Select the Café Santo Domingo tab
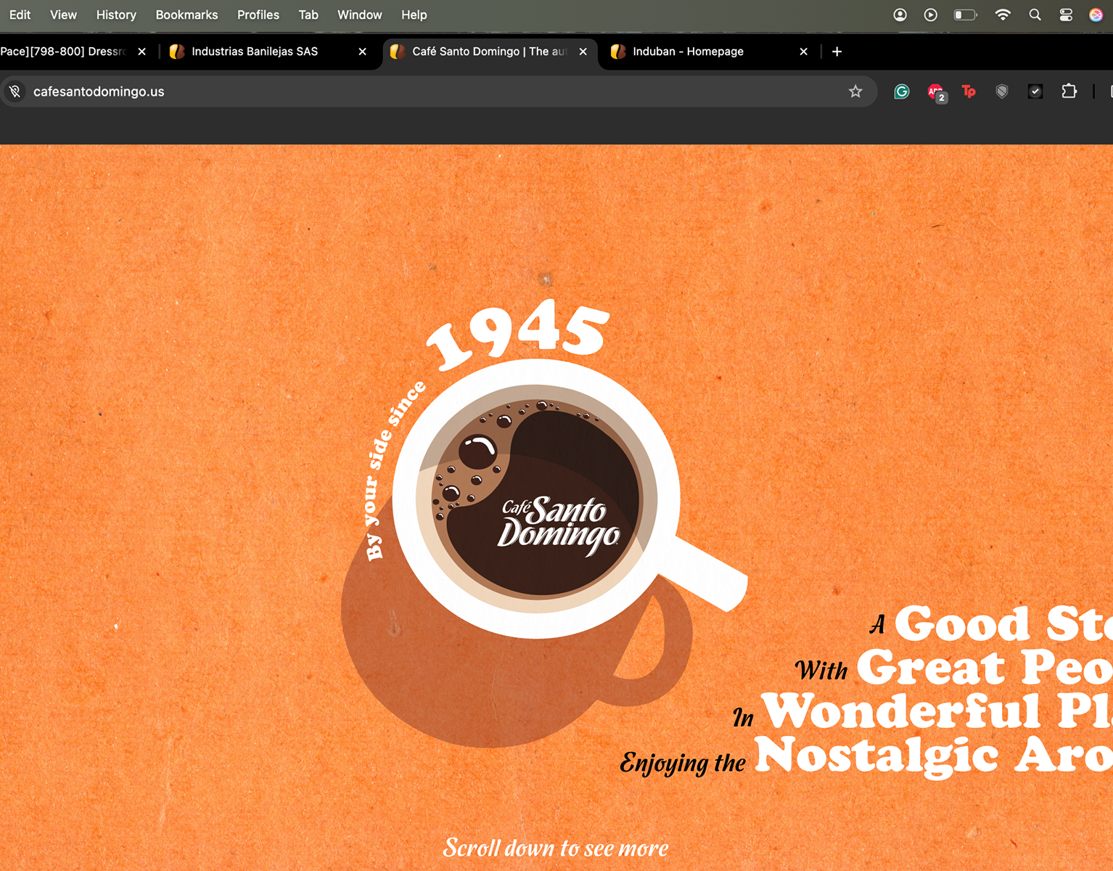Viewport: 1113px width, 871px height. 489,52
